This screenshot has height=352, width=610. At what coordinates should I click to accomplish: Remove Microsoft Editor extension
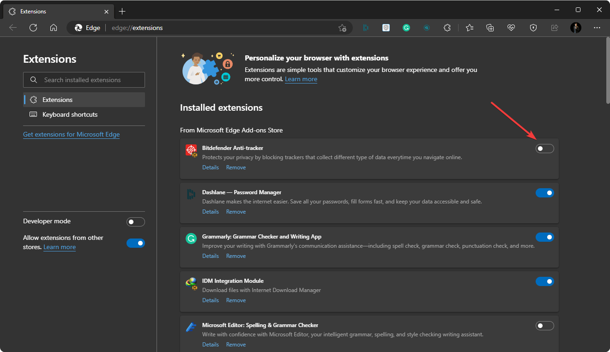click(x=236, y=345)
